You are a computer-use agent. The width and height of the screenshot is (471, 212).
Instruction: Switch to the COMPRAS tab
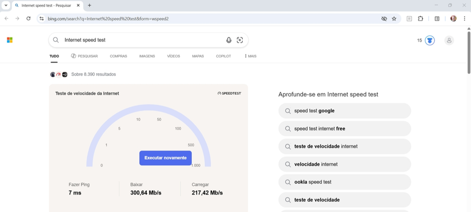pos(118,56)
